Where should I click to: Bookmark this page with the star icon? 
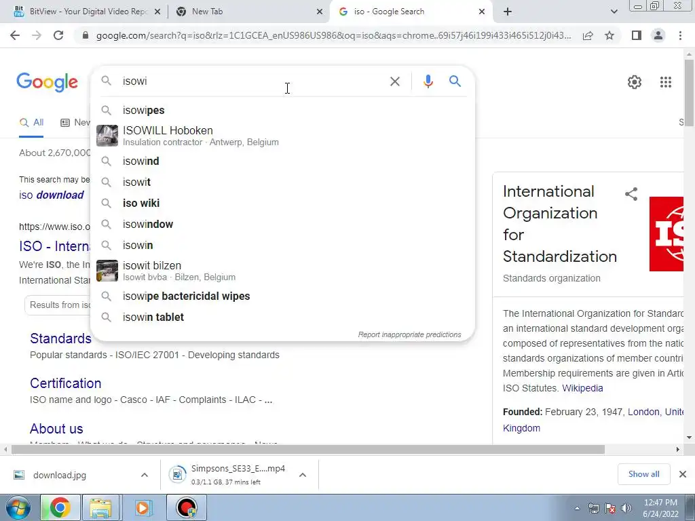(x=609, y=35)
